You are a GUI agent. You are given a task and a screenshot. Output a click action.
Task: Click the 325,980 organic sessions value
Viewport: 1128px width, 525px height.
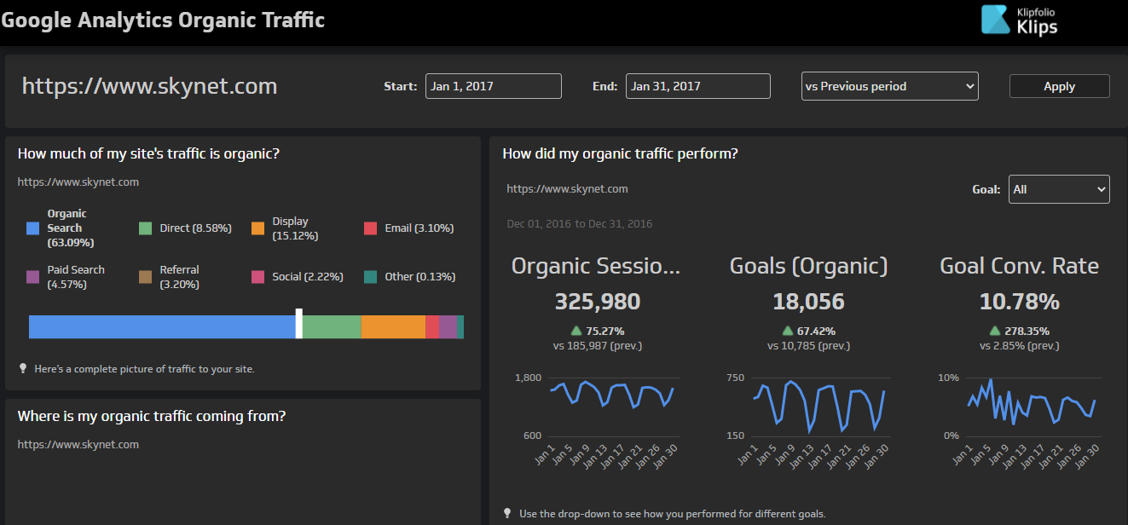coord(598,302)
